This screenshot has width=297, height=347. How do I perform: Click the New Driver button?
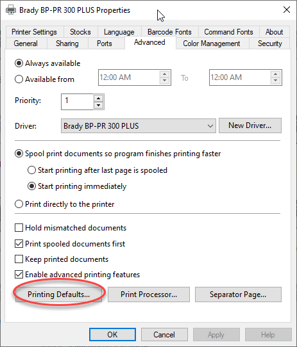pyautogui.click(x=250, y=125)
